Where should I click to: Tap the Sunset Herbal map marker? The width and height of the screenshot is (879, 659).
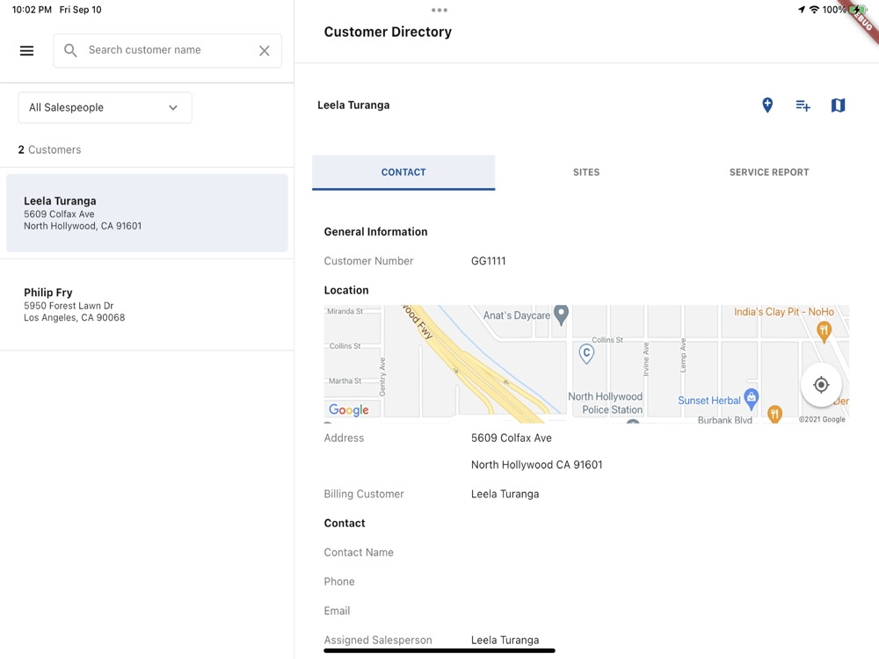(751, 399)
